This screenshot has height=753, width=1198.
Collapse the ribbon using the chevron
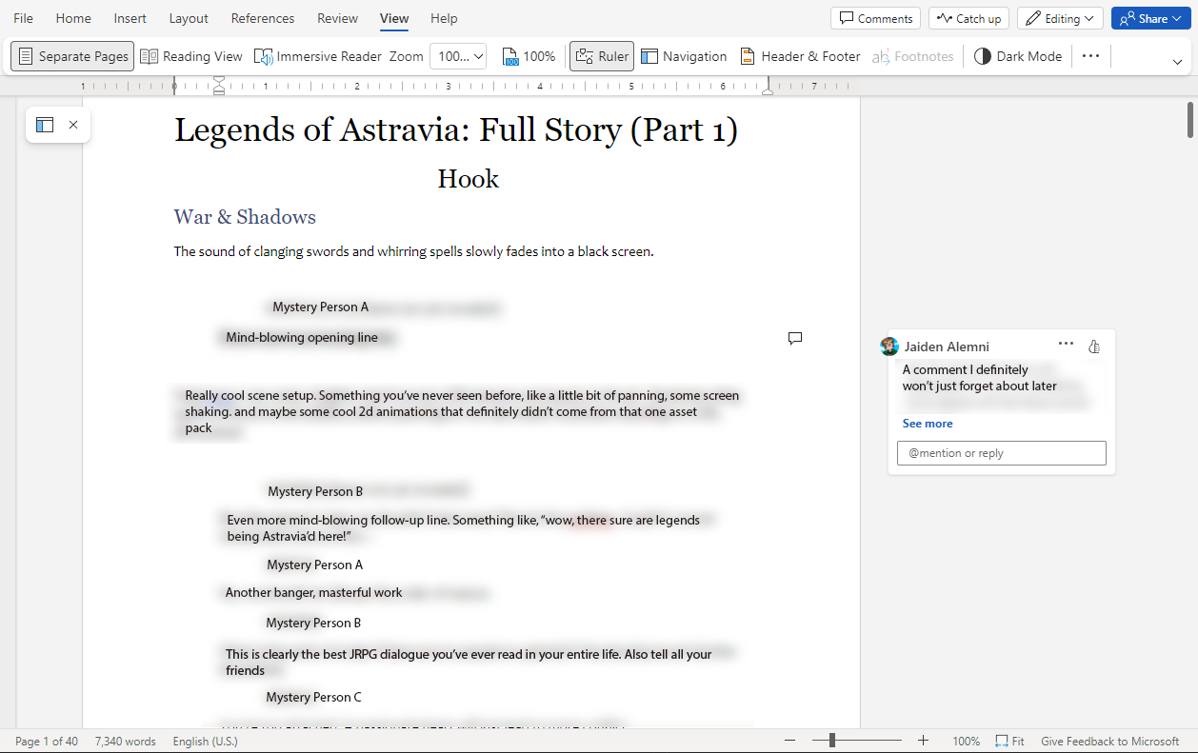[1178, 62]
